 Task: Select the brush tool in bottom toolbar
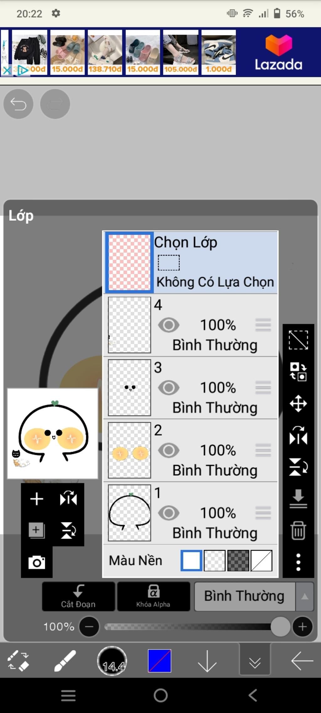pos(65,661)
